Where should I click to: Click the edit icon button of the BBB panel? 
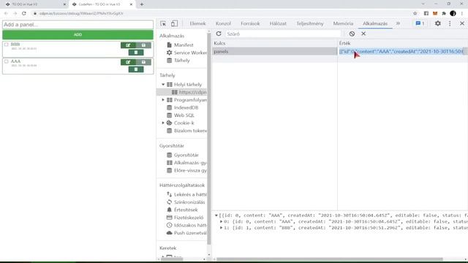128,45
